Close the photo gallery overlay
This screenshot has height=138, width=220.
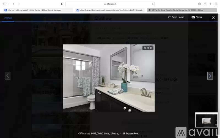pyautogui.click(x=213, y=18)
